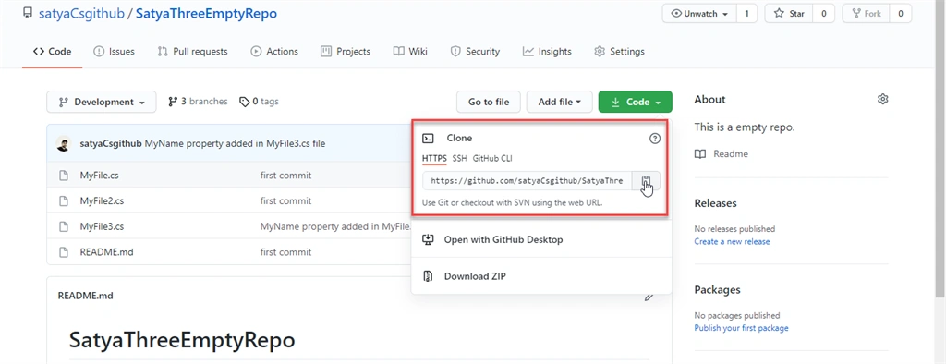Expand the Add file dropdown

(x=559, y=102)
